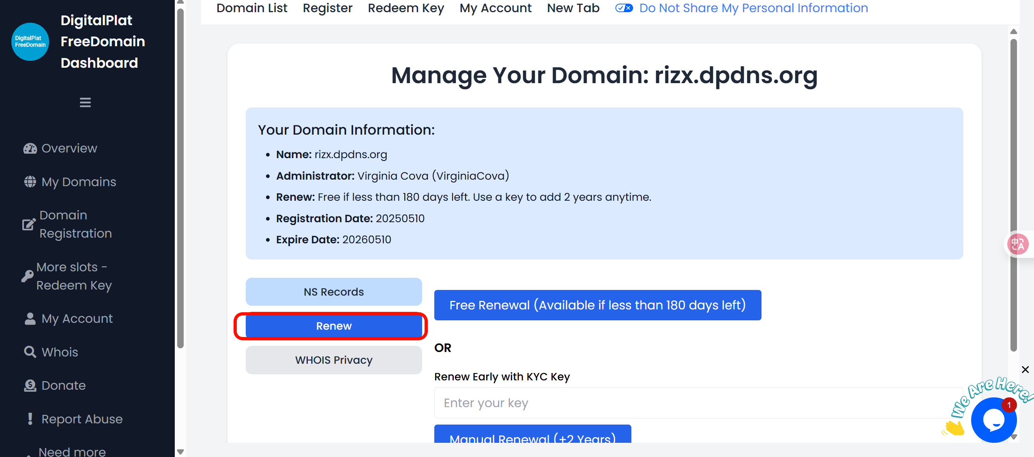Click scroll-up arrow of main panel
This screenshot has width=1034, height=457.
pos(1014,32)
